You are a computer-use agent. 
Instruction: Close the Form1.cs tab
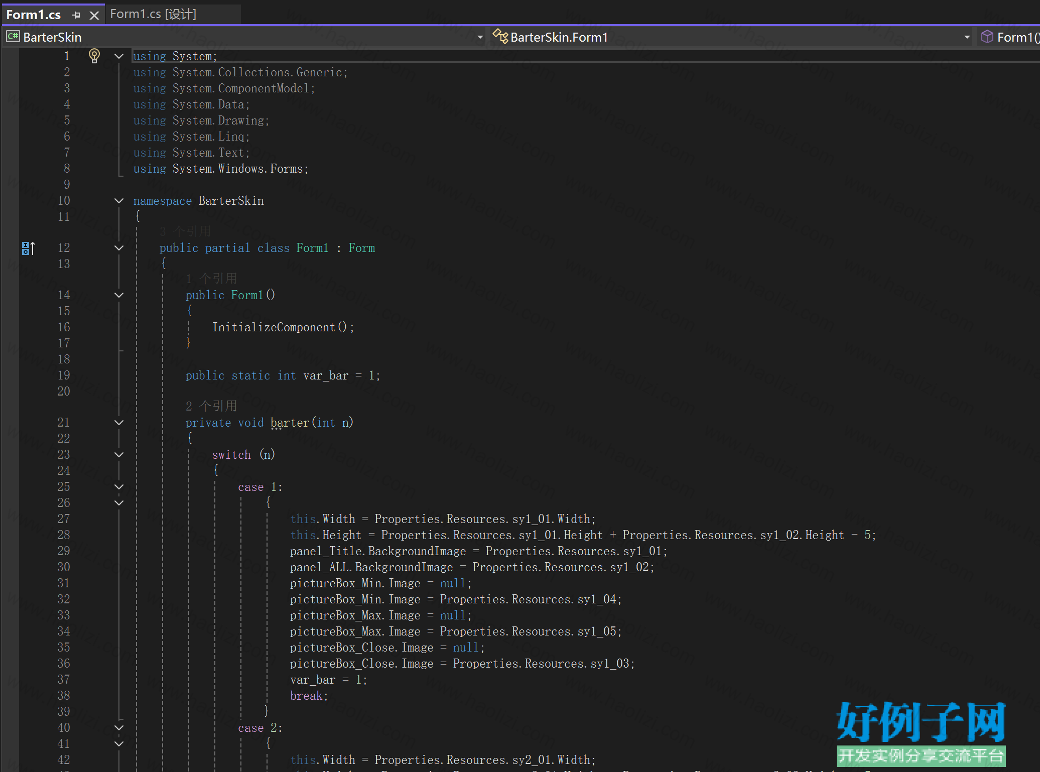(x=94, y=15)
